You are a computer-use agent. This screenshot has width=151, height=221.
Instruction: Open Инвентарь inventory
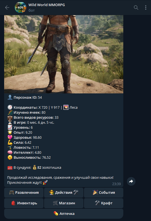(x=24, y=203)
